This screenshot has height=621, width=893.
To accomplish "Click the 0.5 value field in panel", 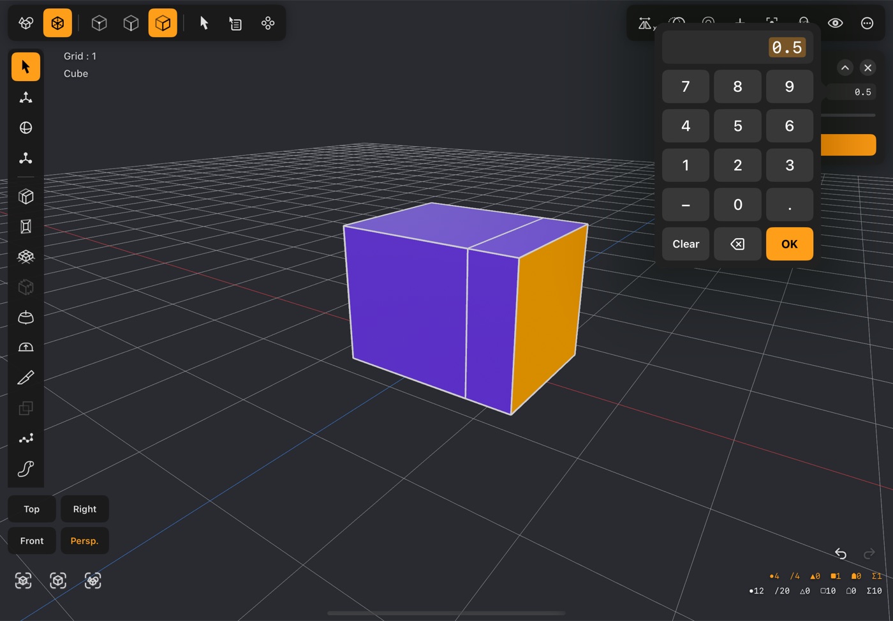I will [x=852, y=92].
